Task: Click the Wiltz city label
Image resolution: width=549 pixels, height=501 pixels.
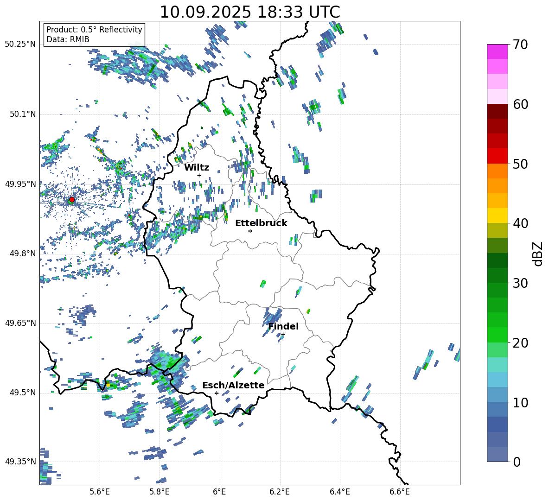Action: [197, 168]
